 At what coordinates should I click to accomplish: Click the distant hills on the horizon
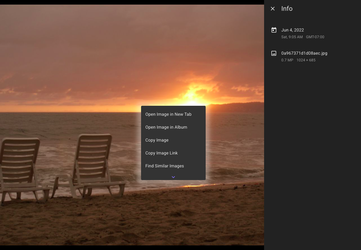pos(237,107)
